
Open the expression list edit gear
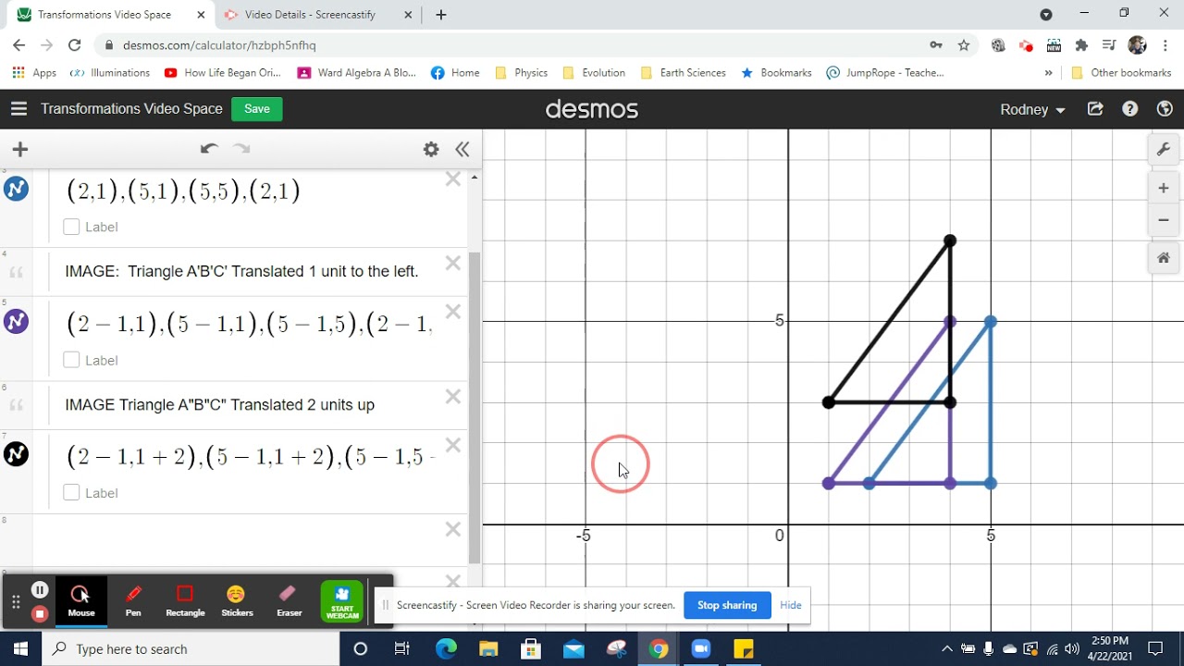click(x=431, y=149)
